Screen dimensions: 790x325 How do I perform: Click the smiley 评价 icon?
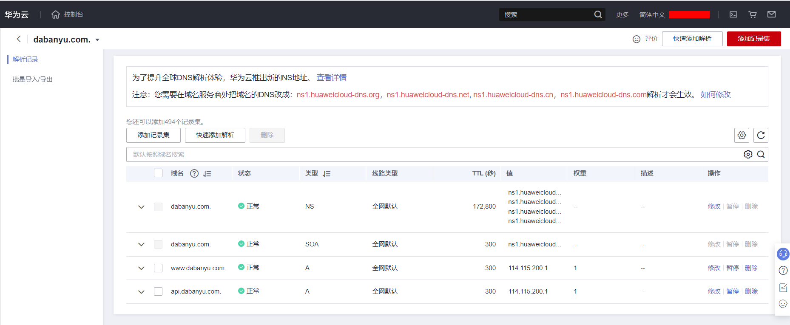tap(637, 39)
